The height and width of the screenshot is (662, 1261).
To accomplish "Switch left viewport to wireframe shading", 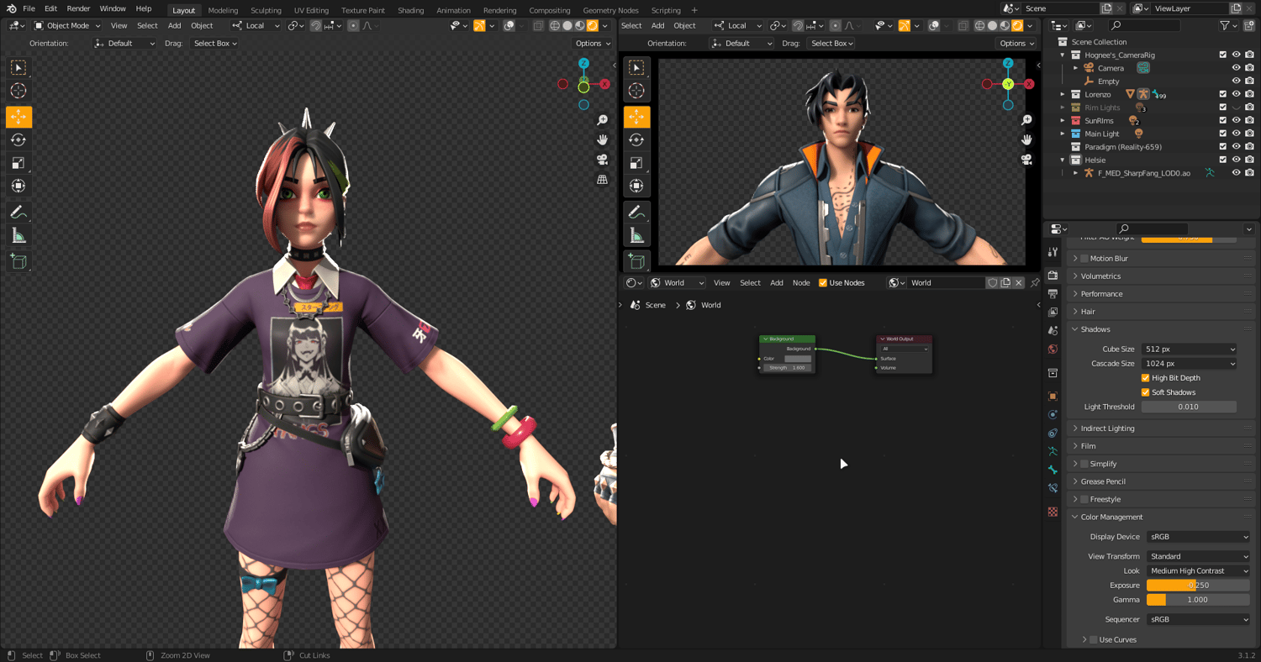I will click(x=555, y=26).
